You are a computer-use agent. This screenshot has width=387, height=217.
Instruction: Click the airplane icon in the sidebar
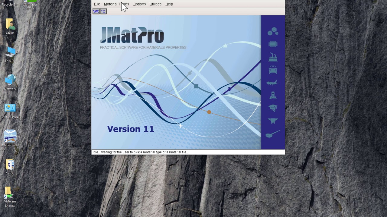coord(273,82)
